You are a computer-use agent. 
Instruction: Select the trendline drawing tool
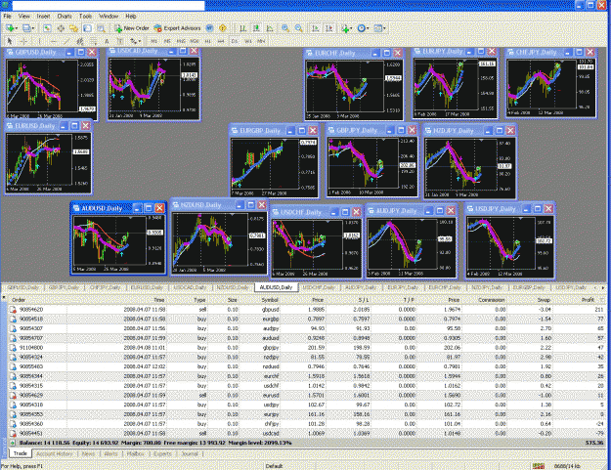pos(66,41)
